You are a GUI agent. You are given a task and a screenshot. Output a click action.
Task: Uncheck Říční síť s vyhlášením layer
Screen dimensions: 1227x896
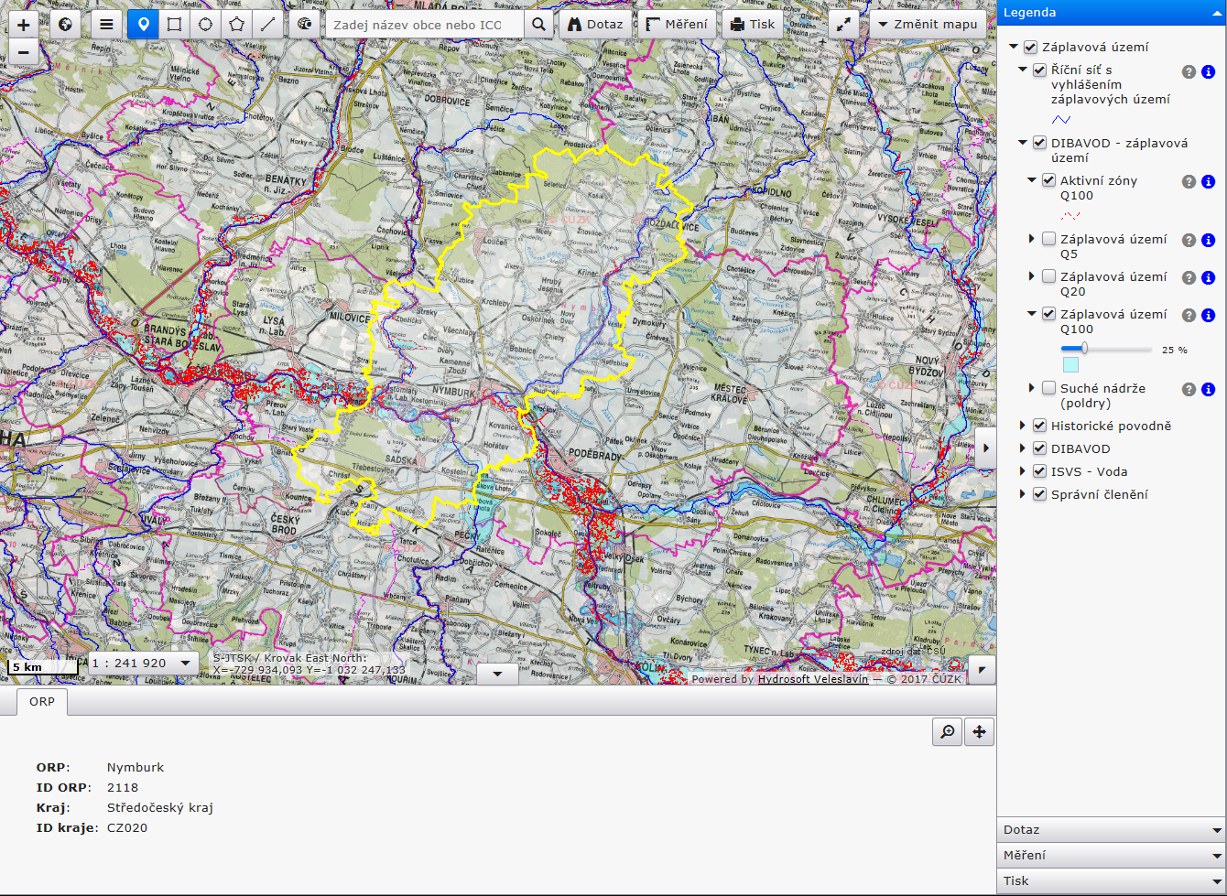pyautogui.click(x=1039, y=70)
